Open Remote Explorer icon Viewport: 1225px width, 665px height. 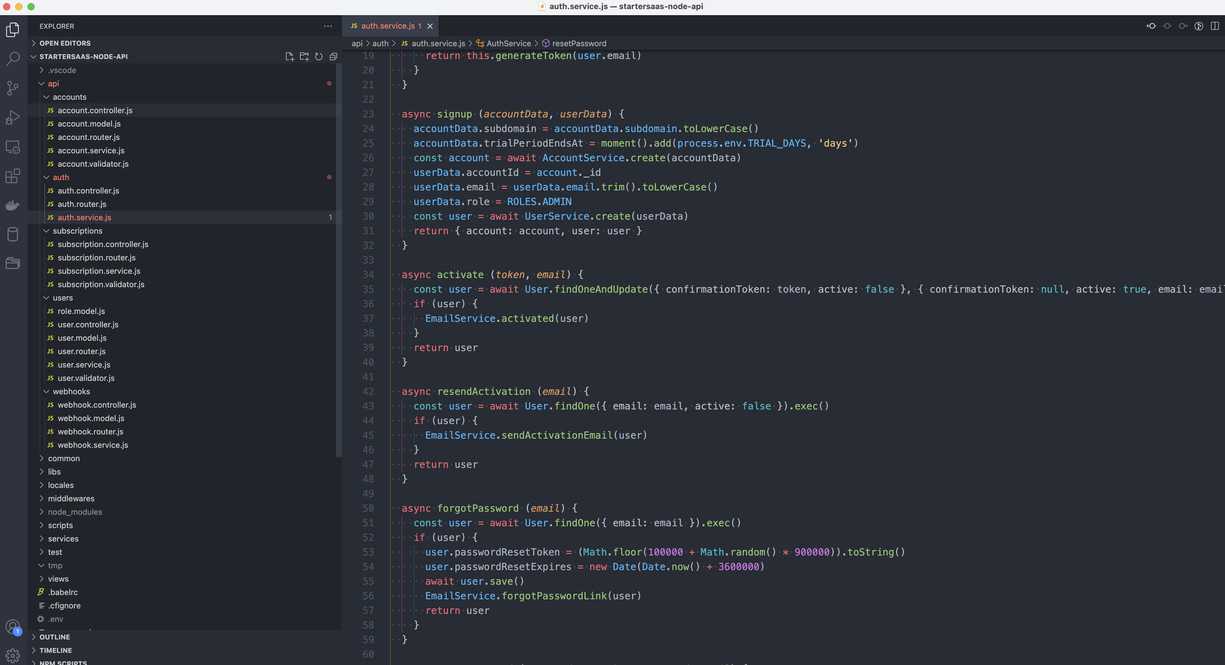coord(13,147)
